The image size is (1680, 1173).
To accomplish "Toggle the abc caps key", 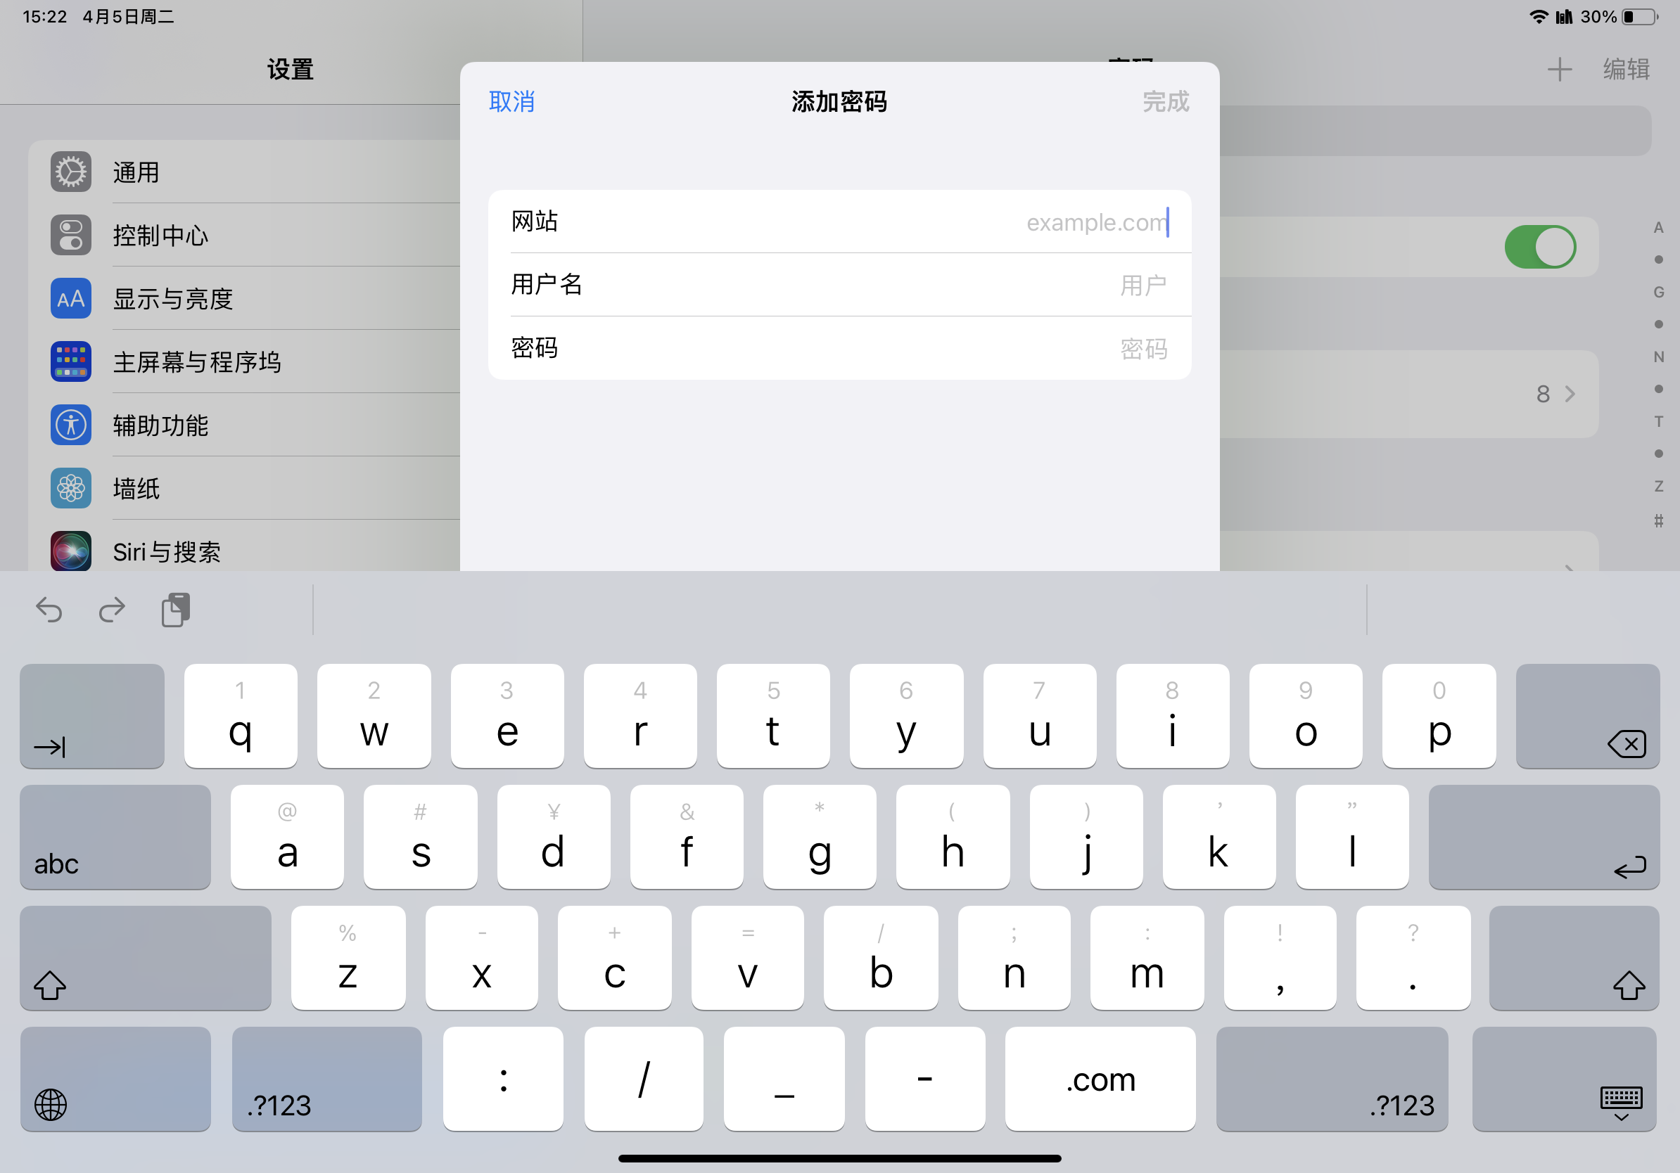I will [x=115, y=838].
